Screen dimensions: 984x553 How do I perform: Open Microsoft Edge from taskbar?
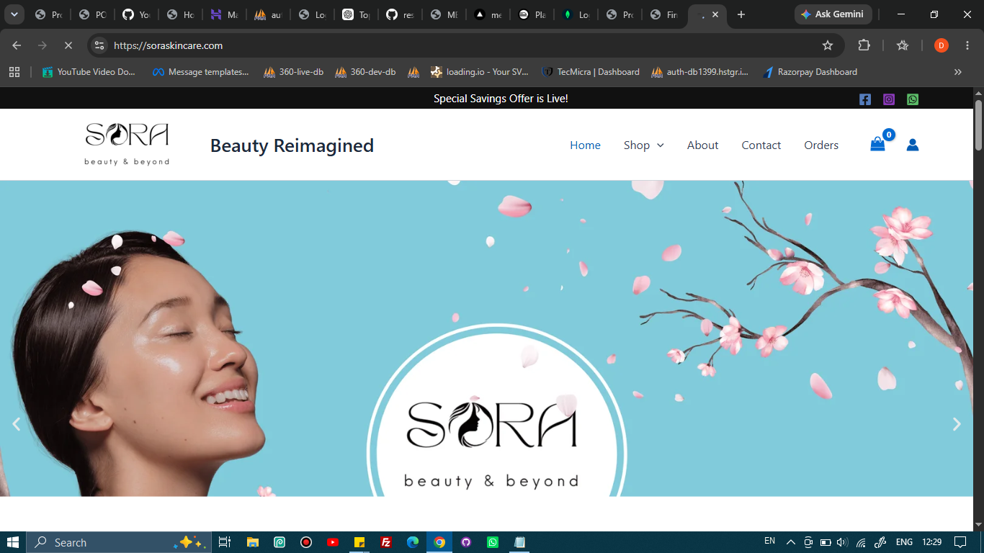tap(413, 542)
